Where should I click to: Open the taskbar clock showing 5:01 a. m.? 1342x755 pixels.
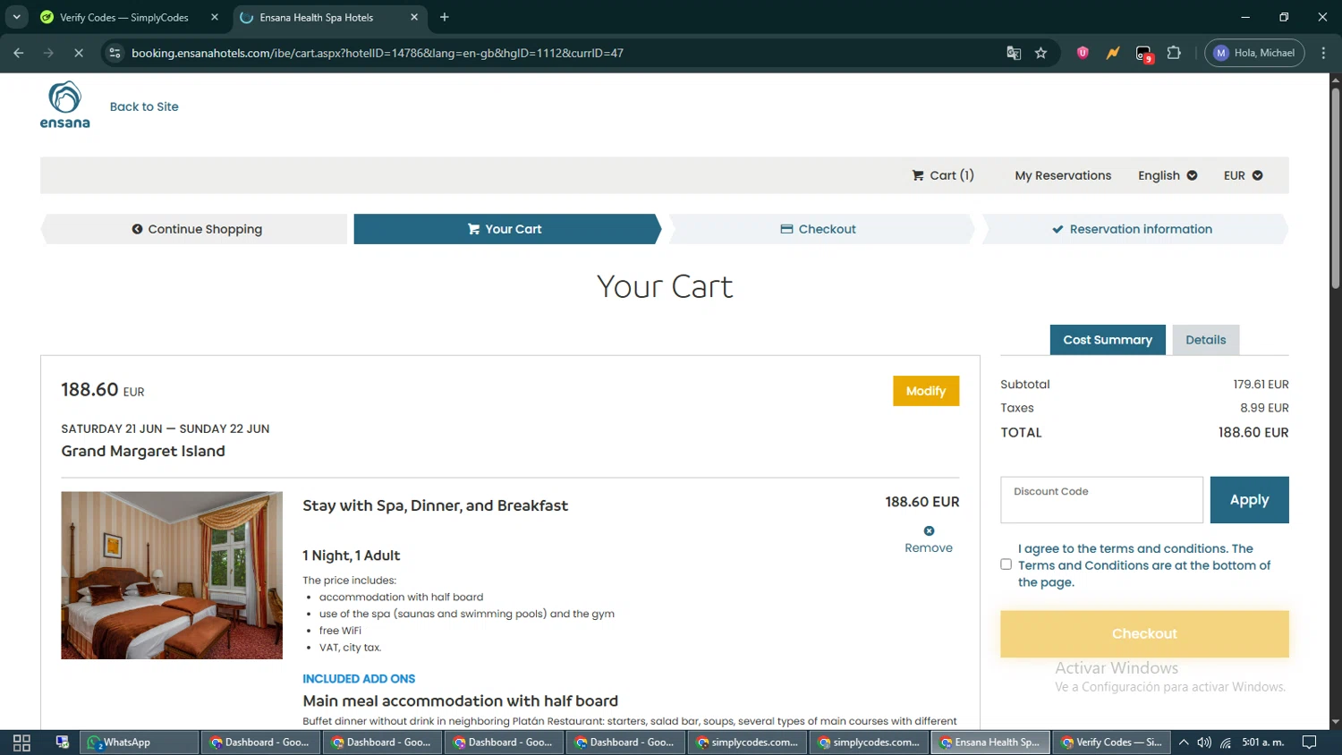point(1262,742)
